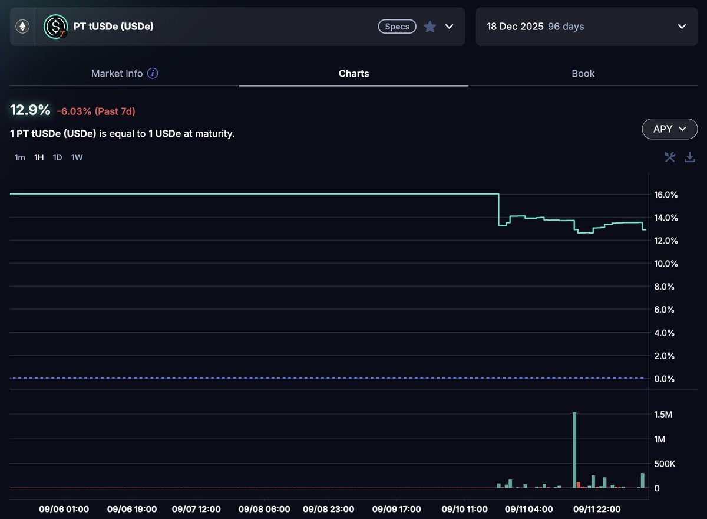Switch to the Book tab
The width and height of the screenshot is (707, 519).
coord(583,74)
